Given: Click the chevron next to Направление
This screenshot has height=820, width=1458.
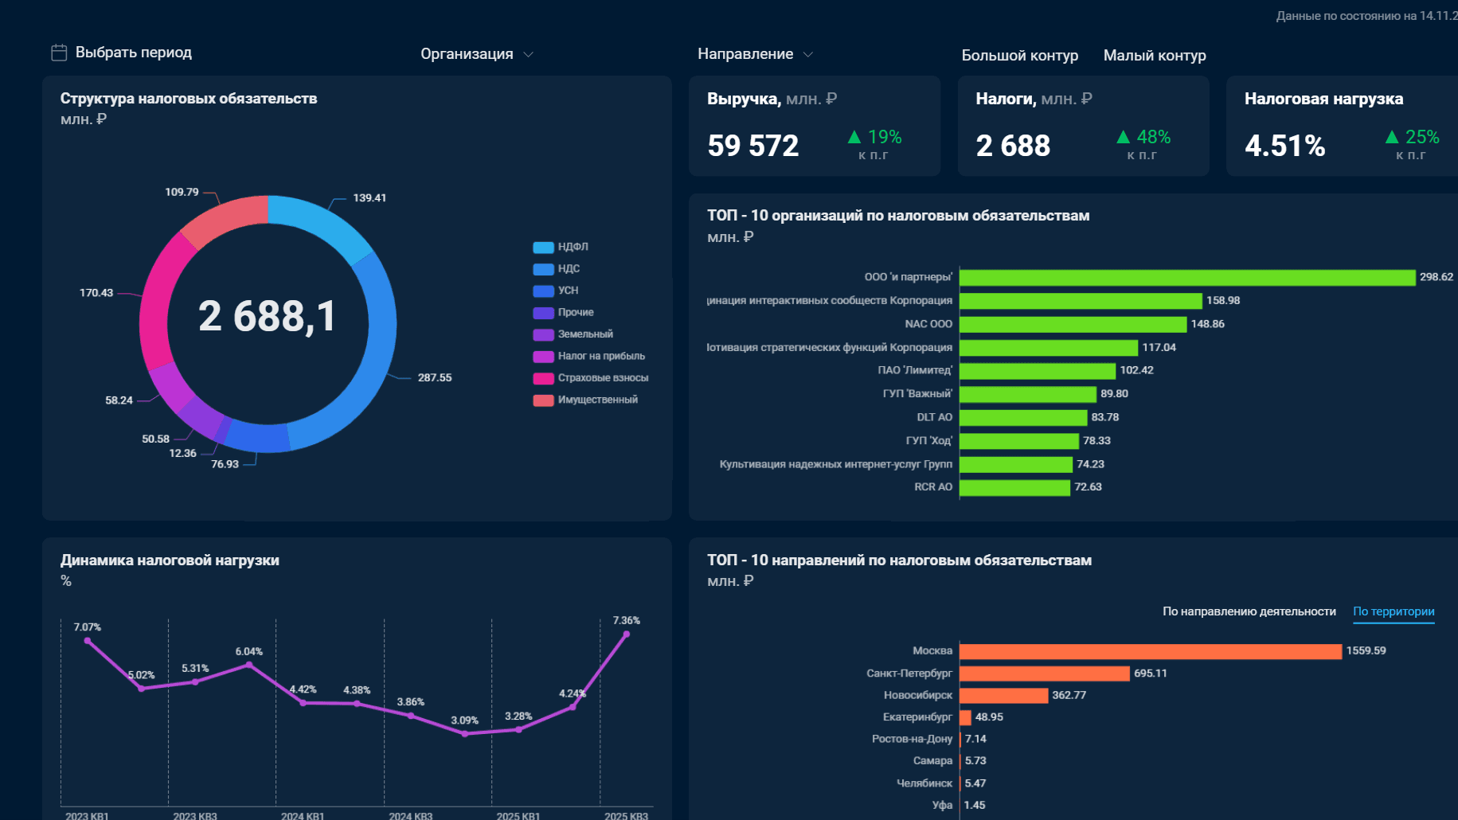Looking at the screenshot, I should (x=808, y=54).
